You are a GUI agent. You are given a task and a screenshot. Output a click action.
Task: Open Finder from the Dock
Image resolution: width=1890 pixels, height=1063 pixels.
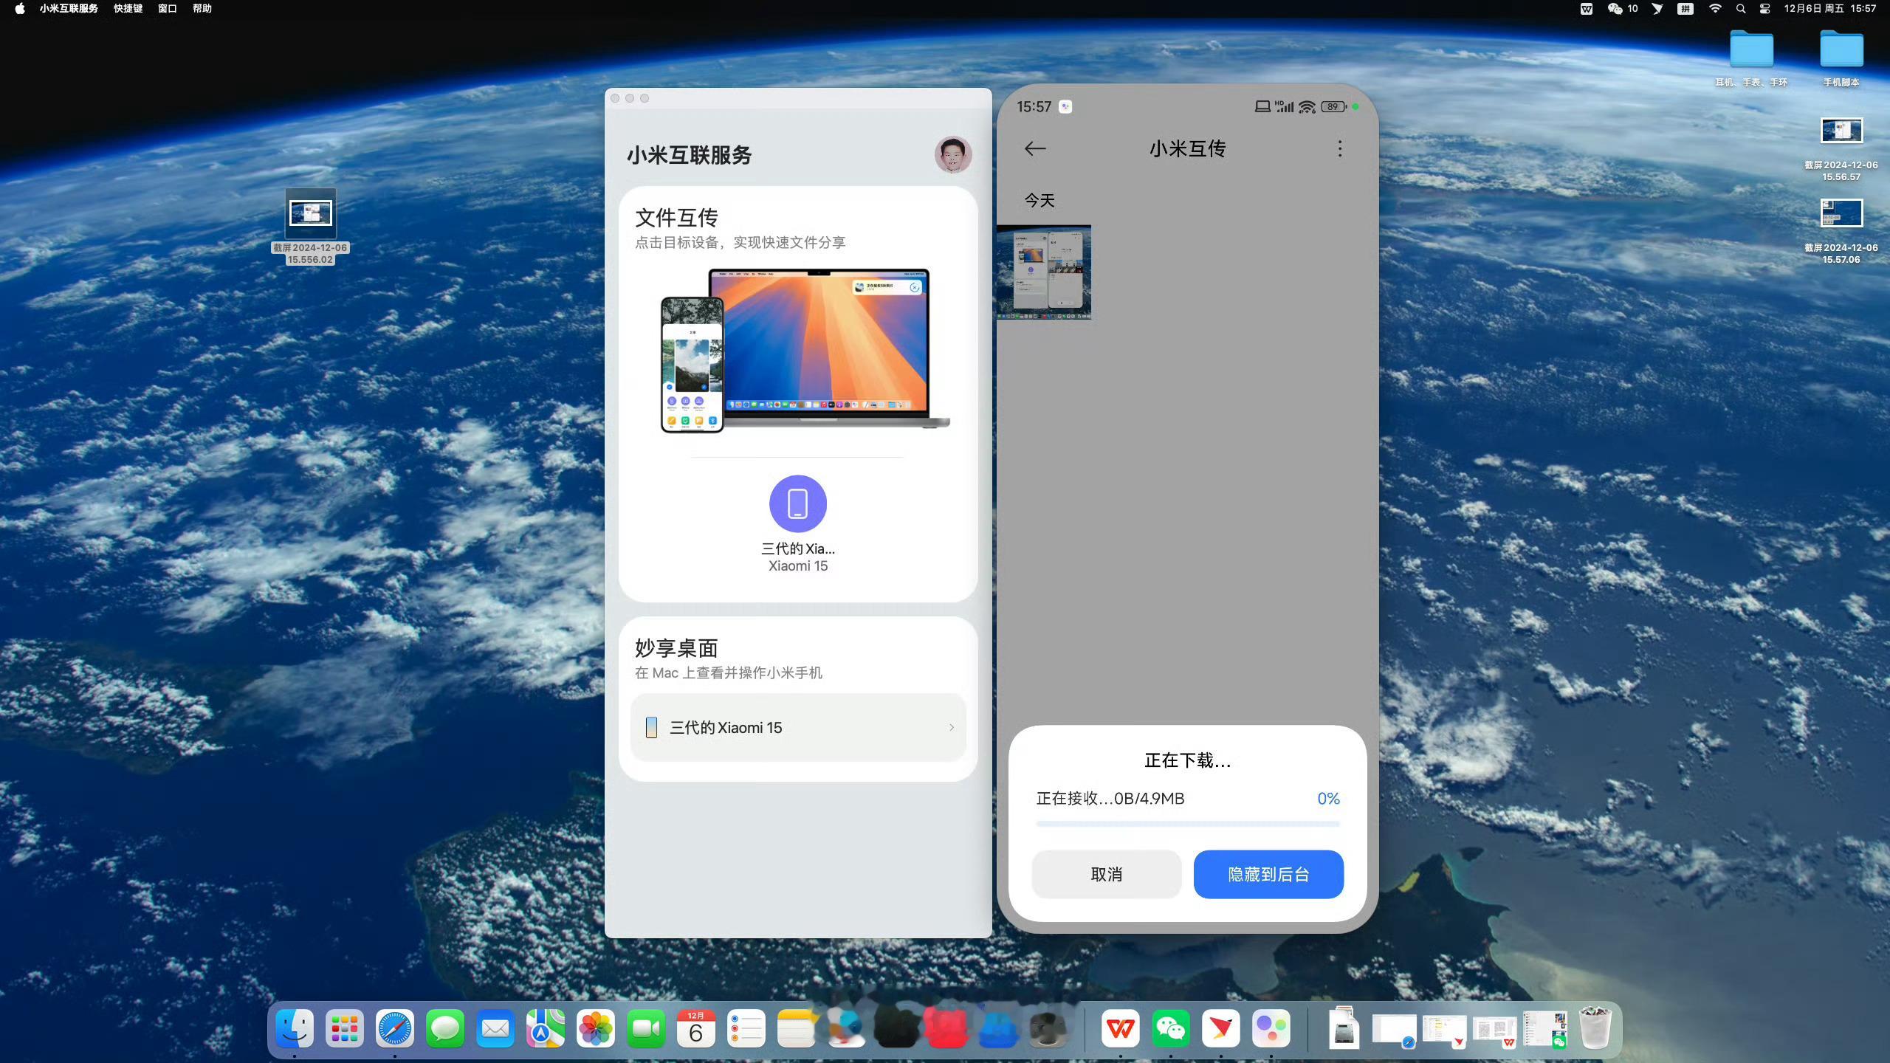coord(295,1028)
